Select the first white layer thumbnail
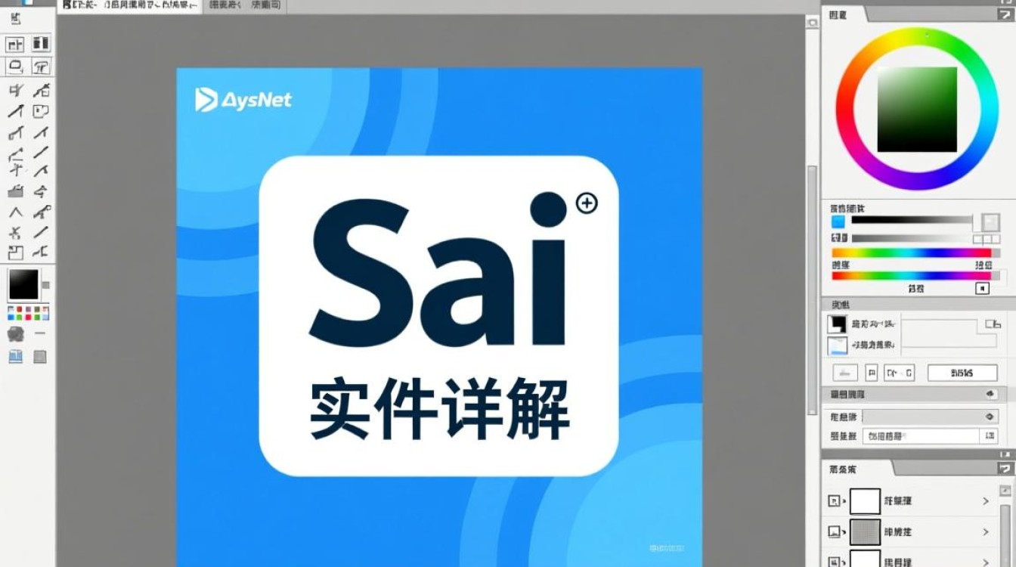The width and height of the screenshot is (1016, 567). pyautogui.click(x=865, y=500)
